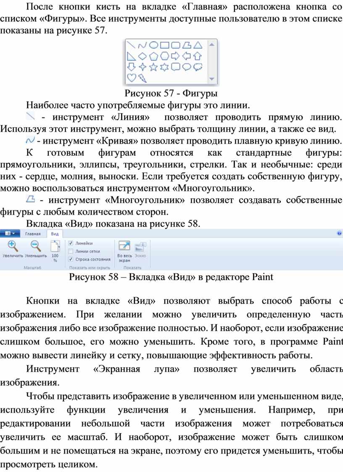Choose the Pentagon shape
Image resolution: width=343 pixels, height=472 pixels.
pos(153,56)
